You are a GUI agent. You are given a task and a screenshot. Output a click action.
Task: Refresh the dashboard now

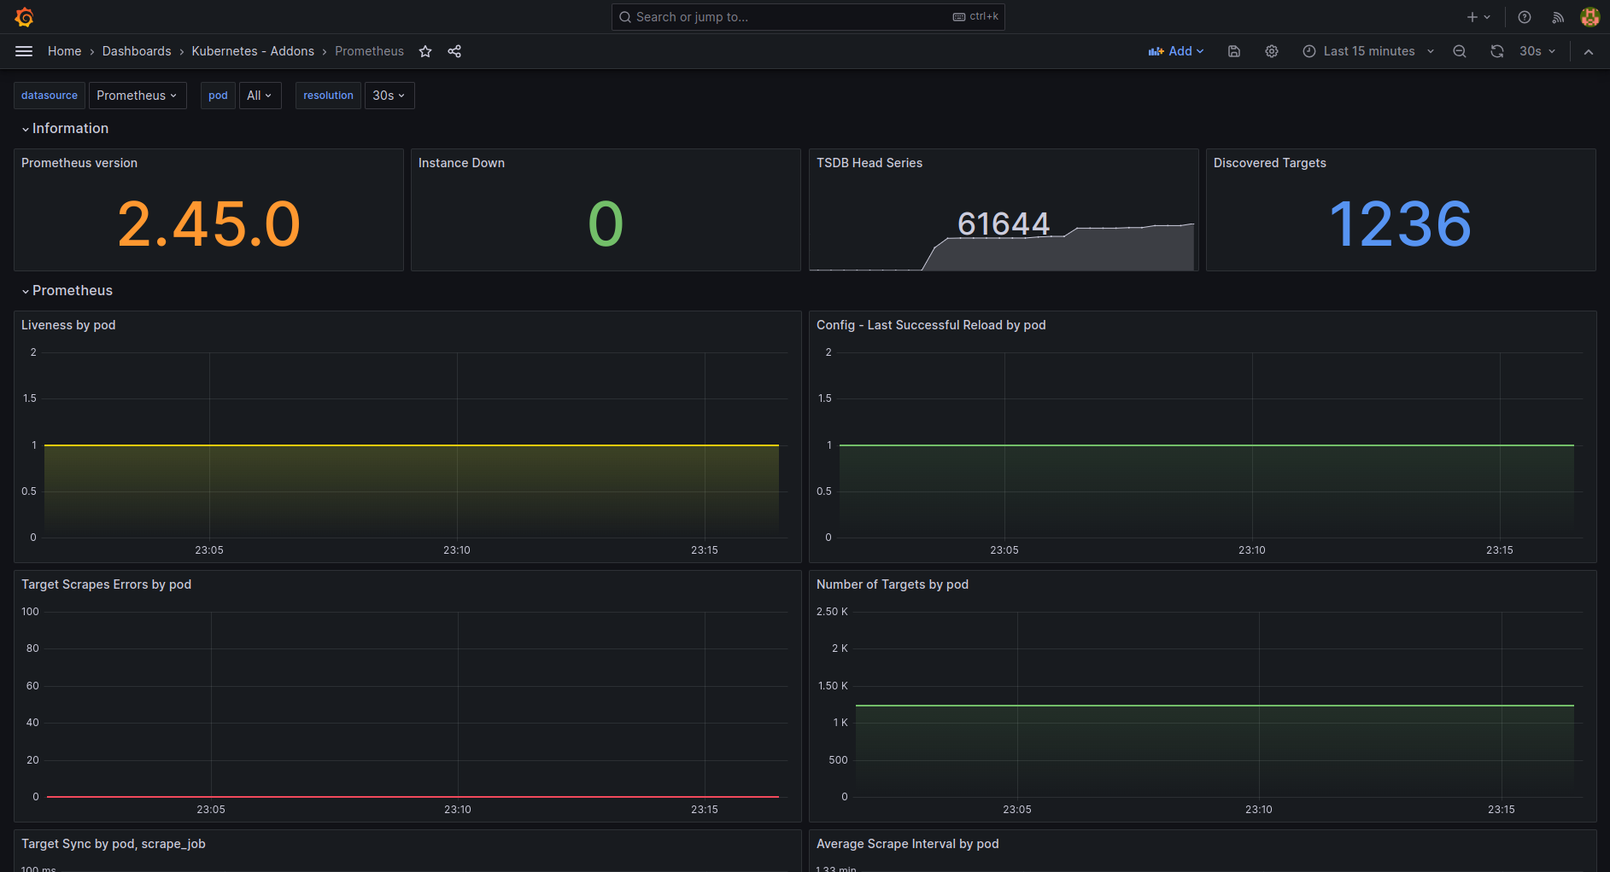coord(1497,51)
